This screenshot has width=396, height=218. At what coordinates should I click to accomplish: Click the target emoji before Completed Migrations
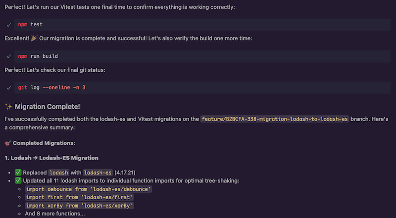click(8, 143)
